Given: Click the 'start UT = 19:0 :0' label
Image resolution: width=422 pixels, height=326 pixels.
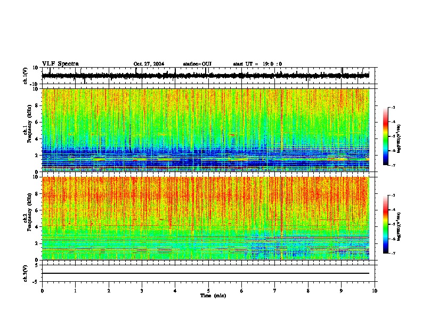Looking at the screenshot, I should tap(257, 64).
